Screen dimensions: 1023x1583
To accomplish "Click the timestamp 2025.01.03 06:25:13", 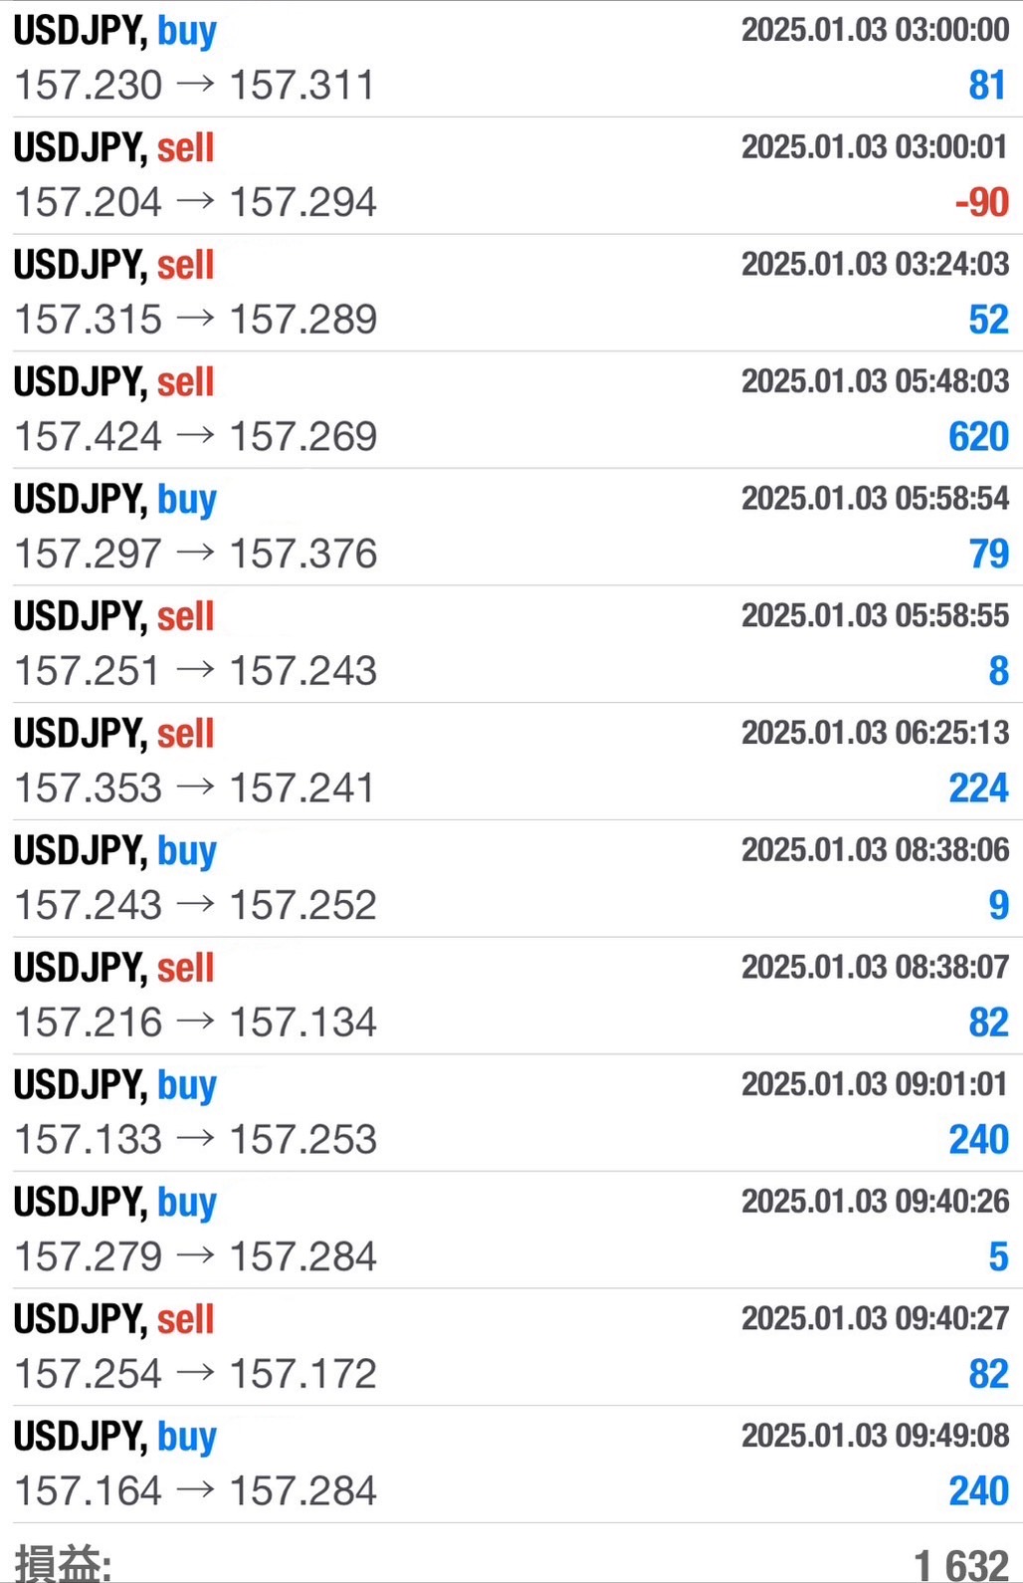I will click(x=875, y=733).
